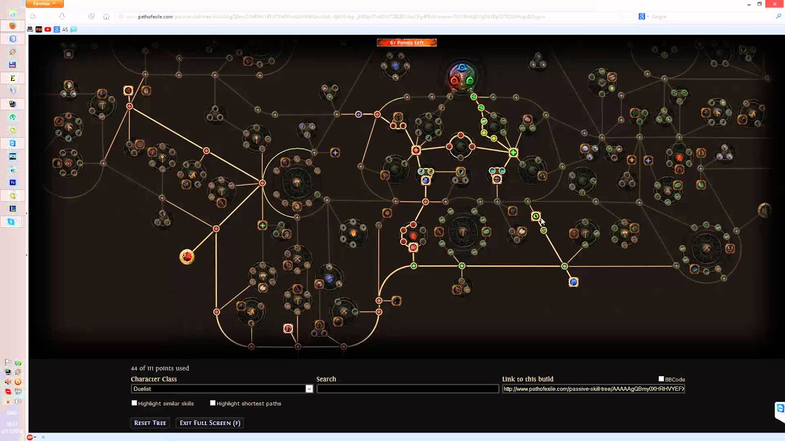Open the Google search engine selector
The height and width of the screenshot is (441, 785).
click(643, 17)
